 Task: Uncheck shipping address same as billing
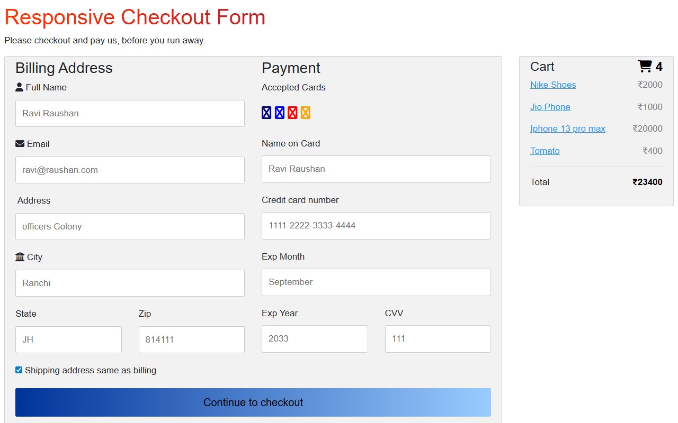click(19, 370)
